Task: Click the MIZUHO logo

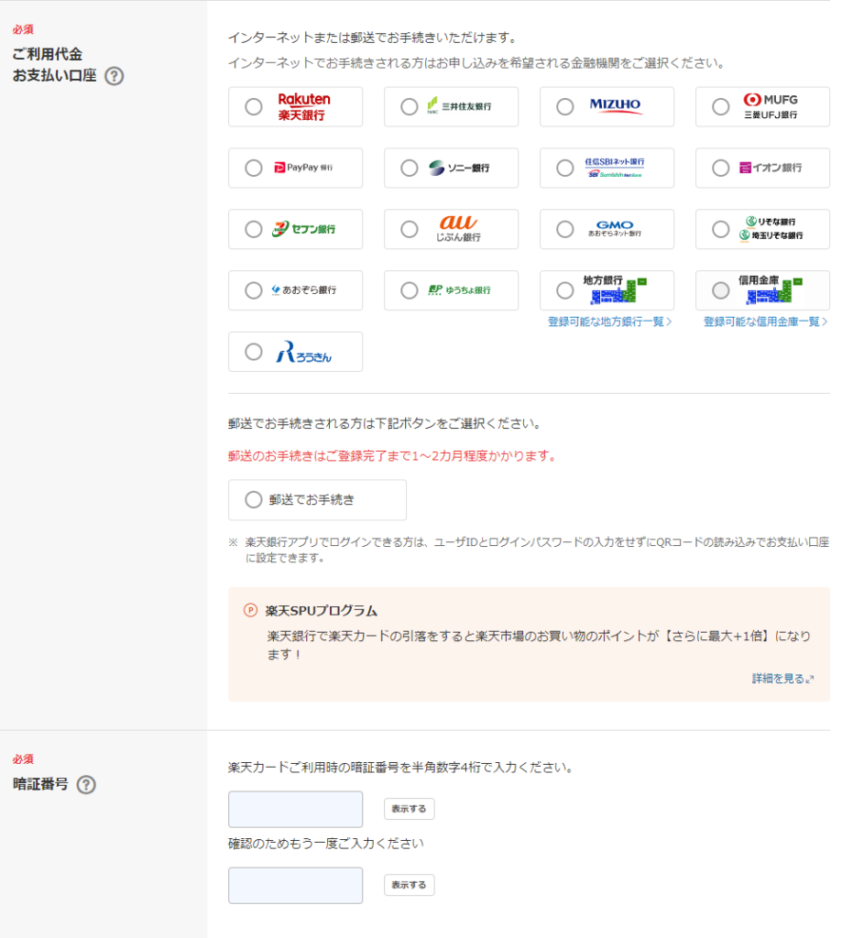Action: coord(615,104)
